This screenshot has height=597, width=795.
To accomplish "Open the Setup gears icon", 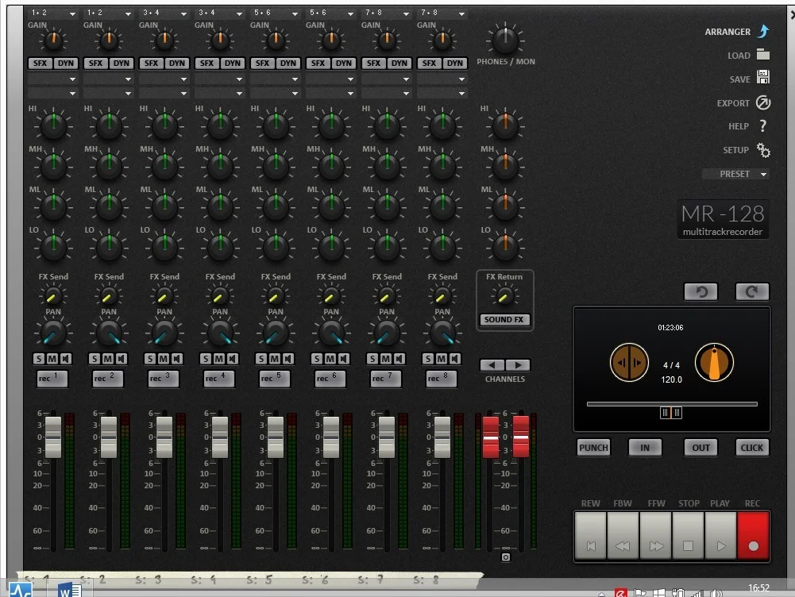I will [x=763, y=150].
